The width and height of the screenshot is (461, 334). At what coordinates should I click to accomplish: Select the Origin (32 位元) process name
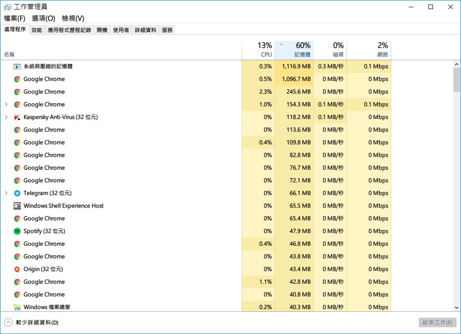(43, 269)
